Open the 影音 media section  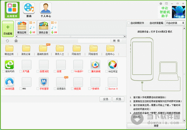(29, 9)
